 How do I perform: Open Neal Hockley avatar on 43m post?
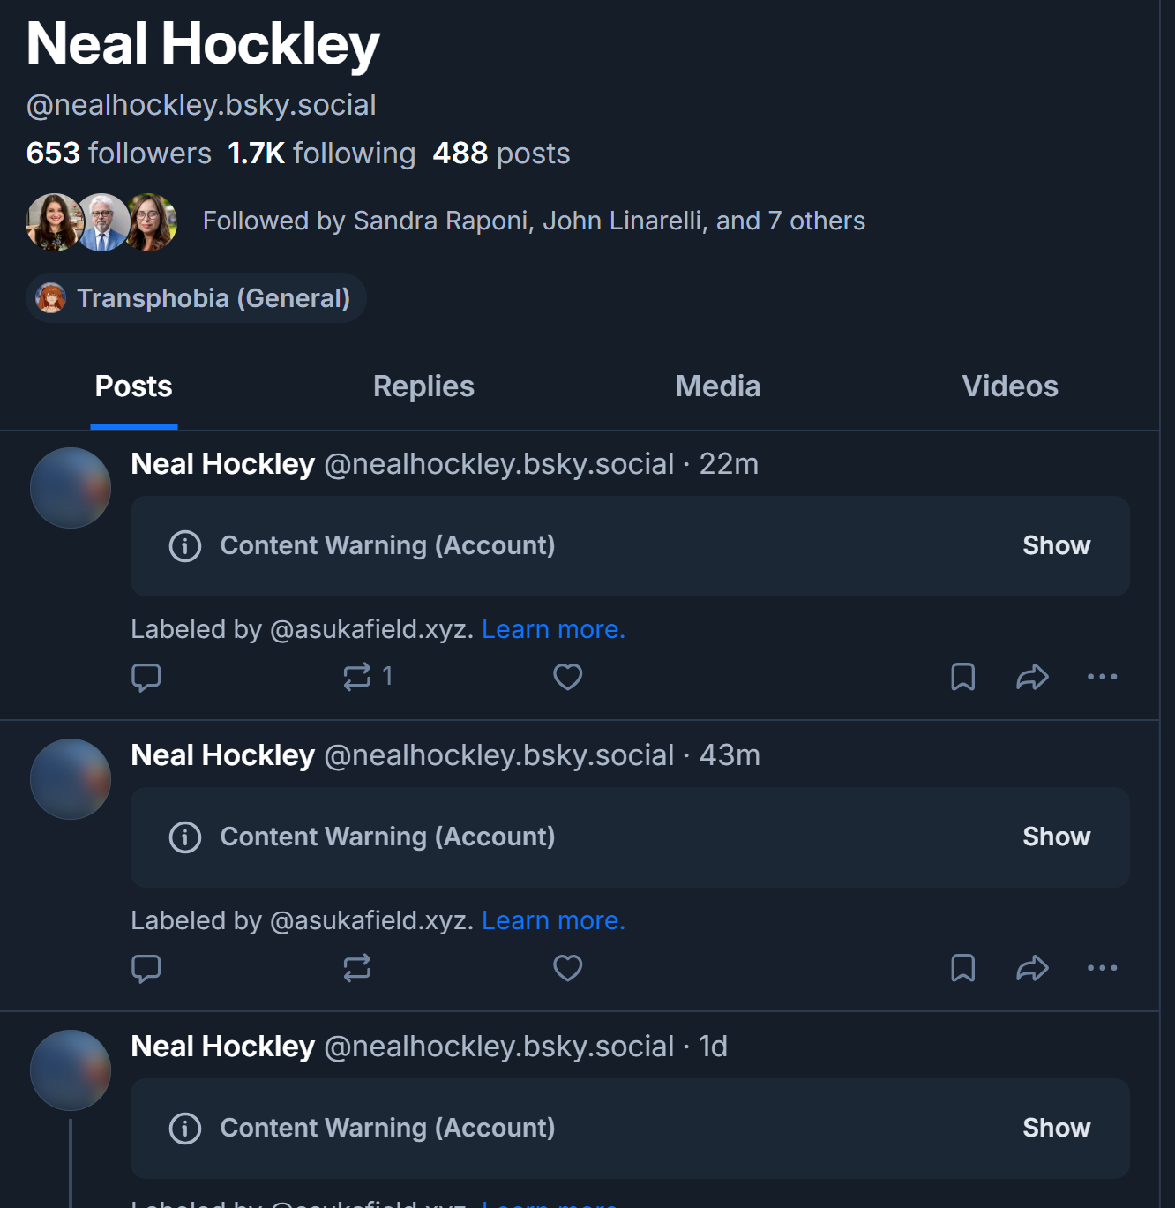coord(71,779)
